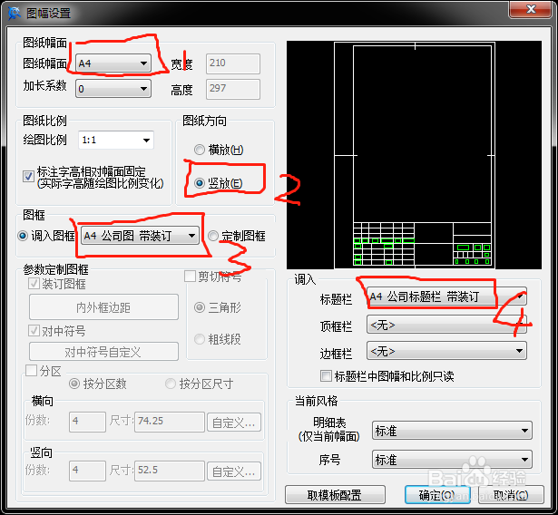
Task: Open the 标题栏 dropdown
Action: [x=446, y=296]
